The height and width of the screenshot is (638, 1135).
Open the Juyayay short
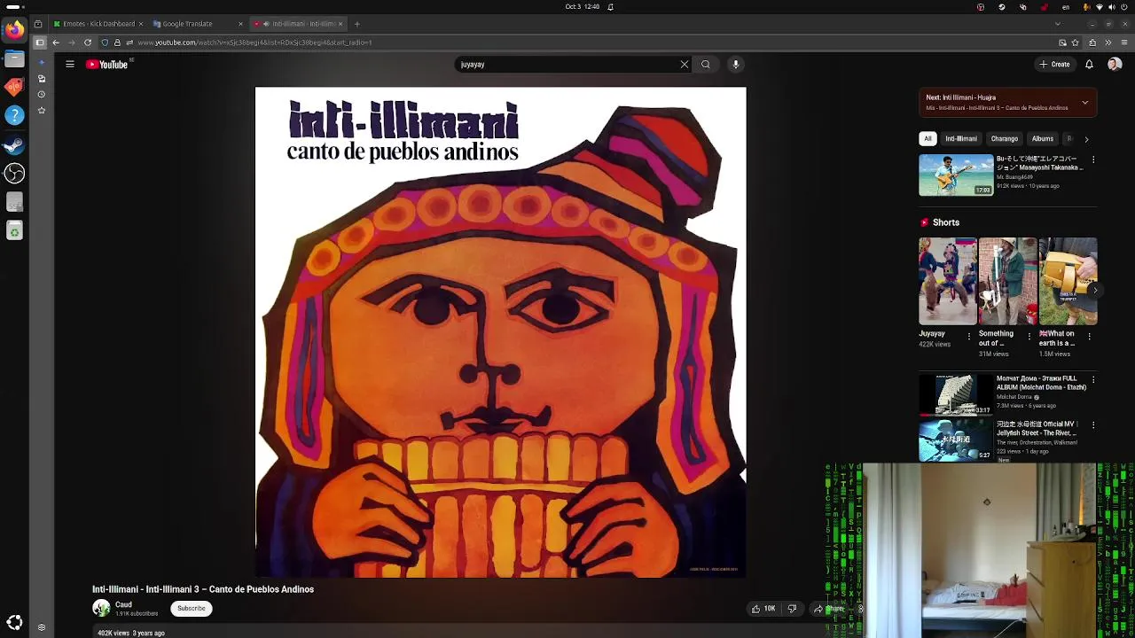pos(947,281)
